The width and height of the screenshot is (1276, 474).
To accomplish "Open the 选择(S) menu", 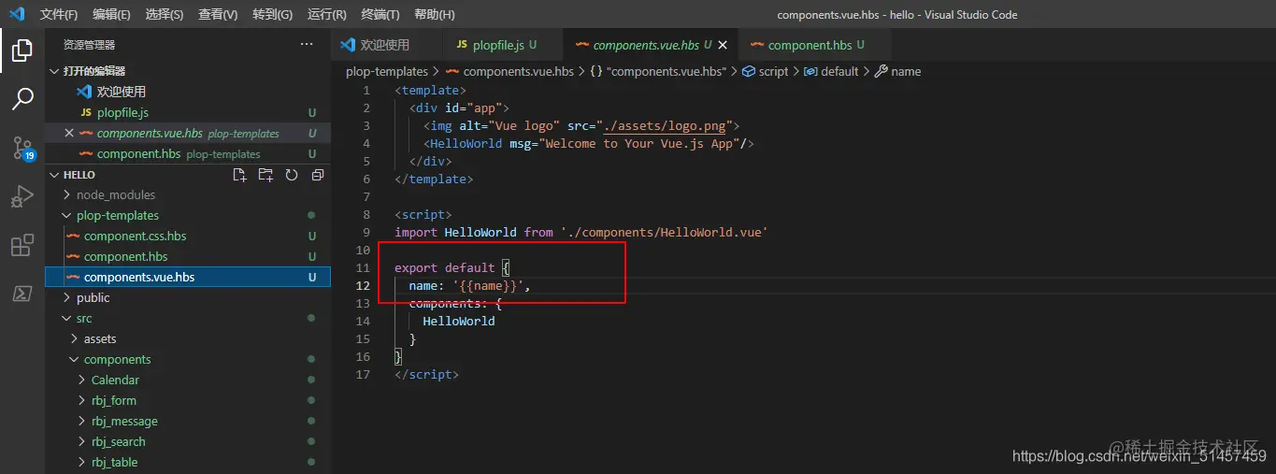I will pos(165,15).
